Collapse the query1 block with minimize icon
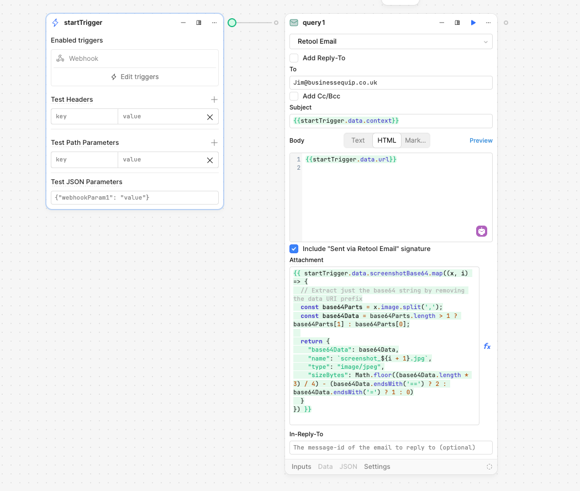Viewport: 580px width, 491px height. point(441,23)
